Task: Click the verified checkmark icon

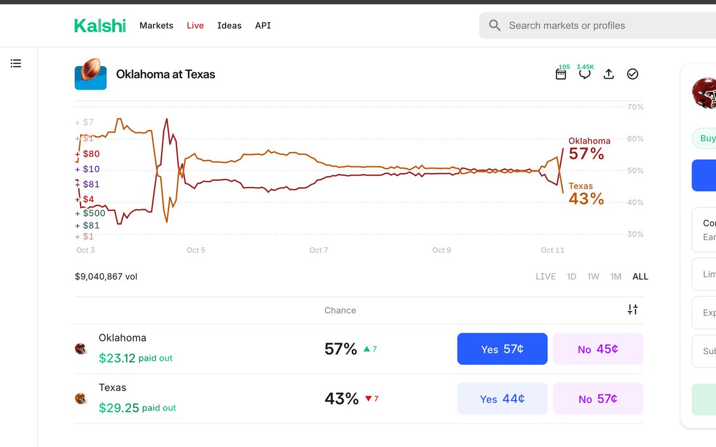Action: coord(632,74)
